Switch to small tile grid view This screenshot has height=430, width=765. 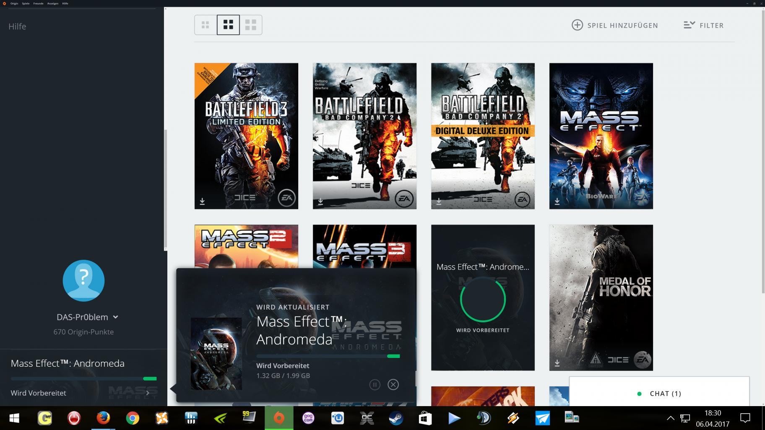206,25
